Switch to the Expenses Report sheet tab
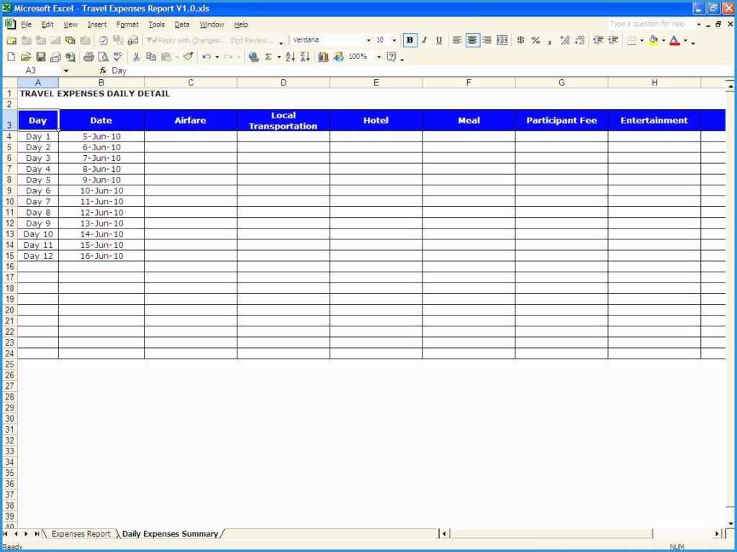This screenshot has height=552, width=737. [x=81, y=534]
